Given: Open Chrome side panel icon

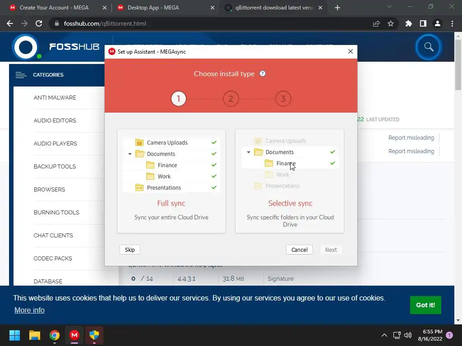Looking at the screenshot, I should tap(423, 23).
